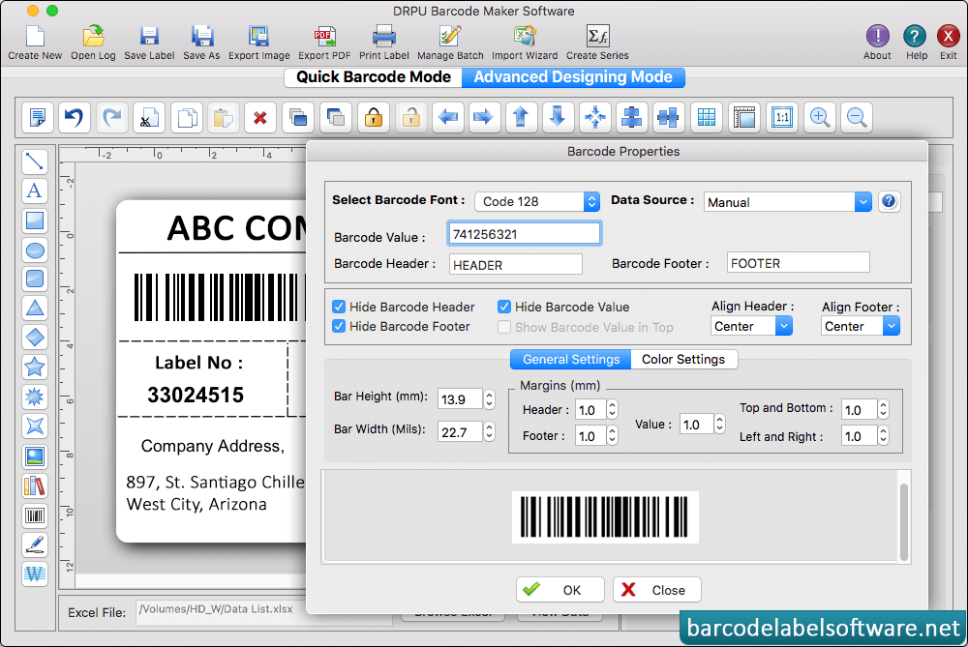Switch to Advanced Designing Mode
Image resolution: width=968 pixels, height=647 pixels.
pos(573,77)
